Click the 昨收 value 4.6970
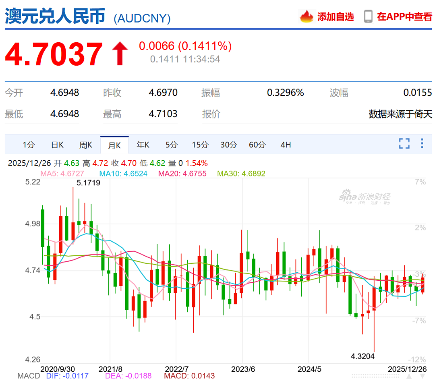This screenshot has width=435, height=381. (x=163, y=92)
